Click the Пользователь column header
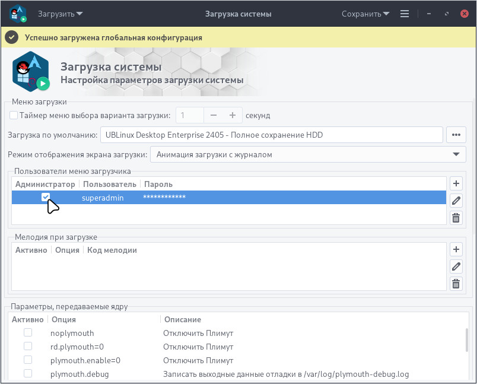 pyautogui.click(x=110, y=185)
